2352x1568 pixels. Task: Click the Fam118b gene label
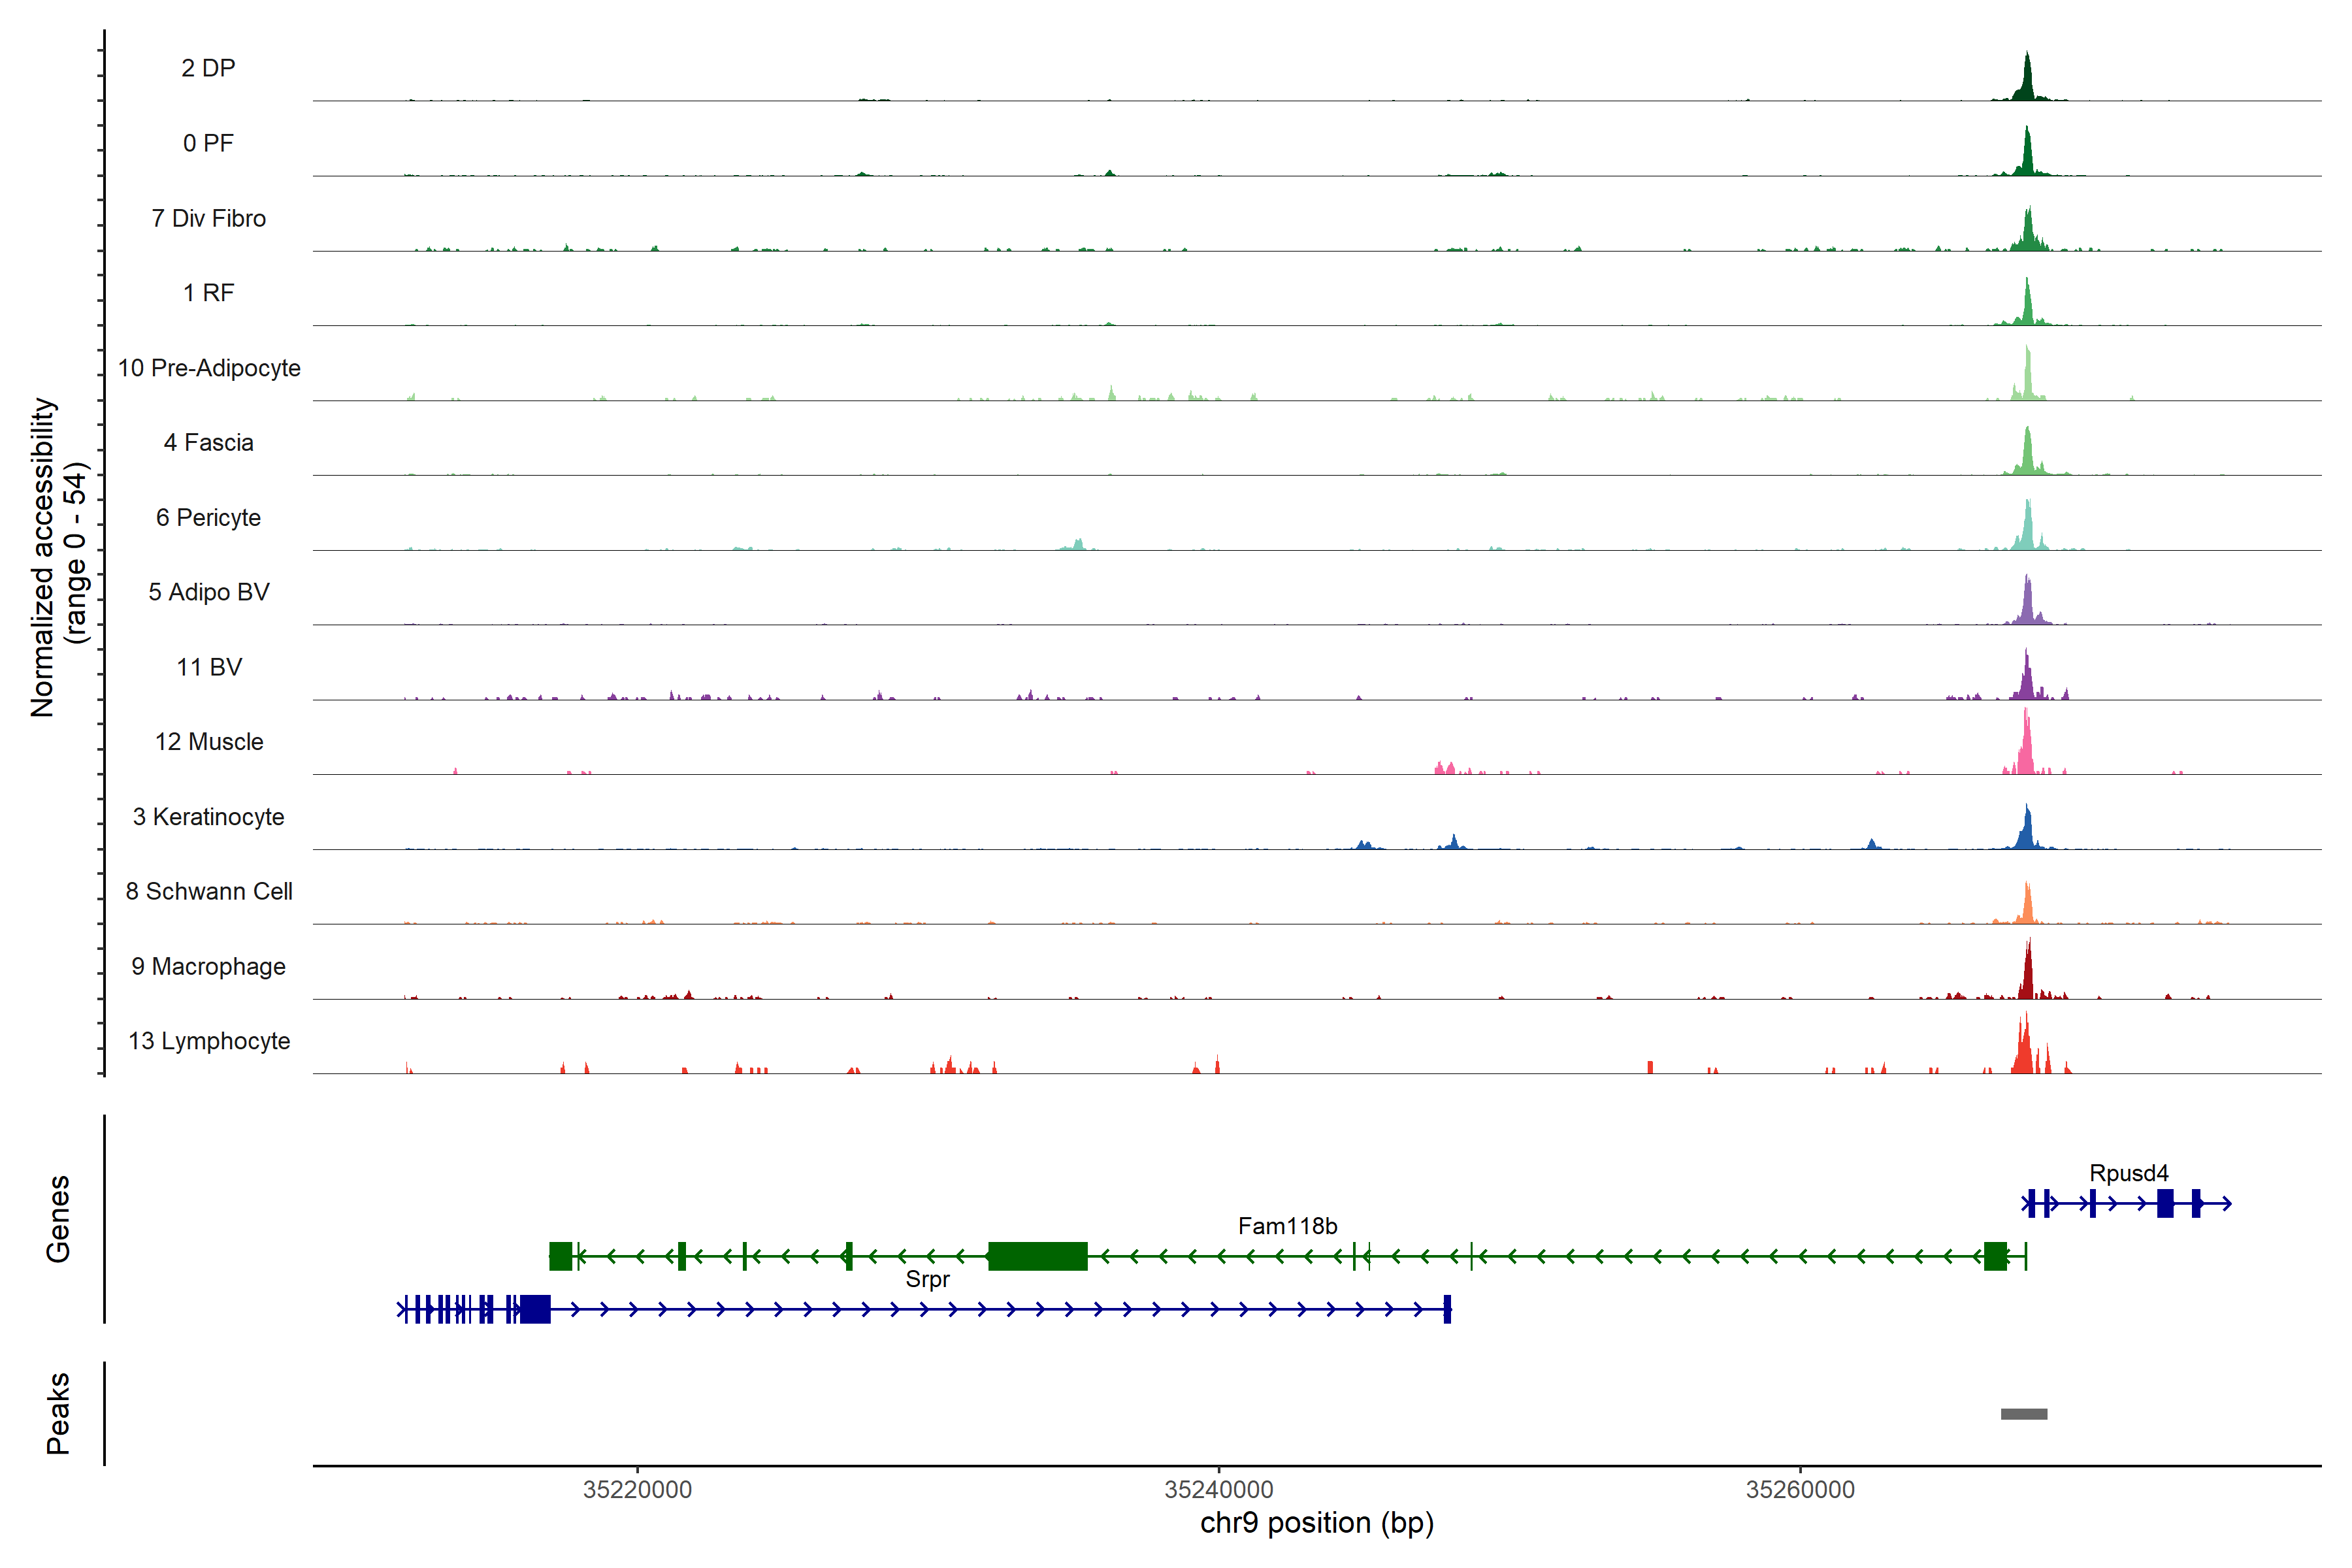[x=1287, y=1226]
